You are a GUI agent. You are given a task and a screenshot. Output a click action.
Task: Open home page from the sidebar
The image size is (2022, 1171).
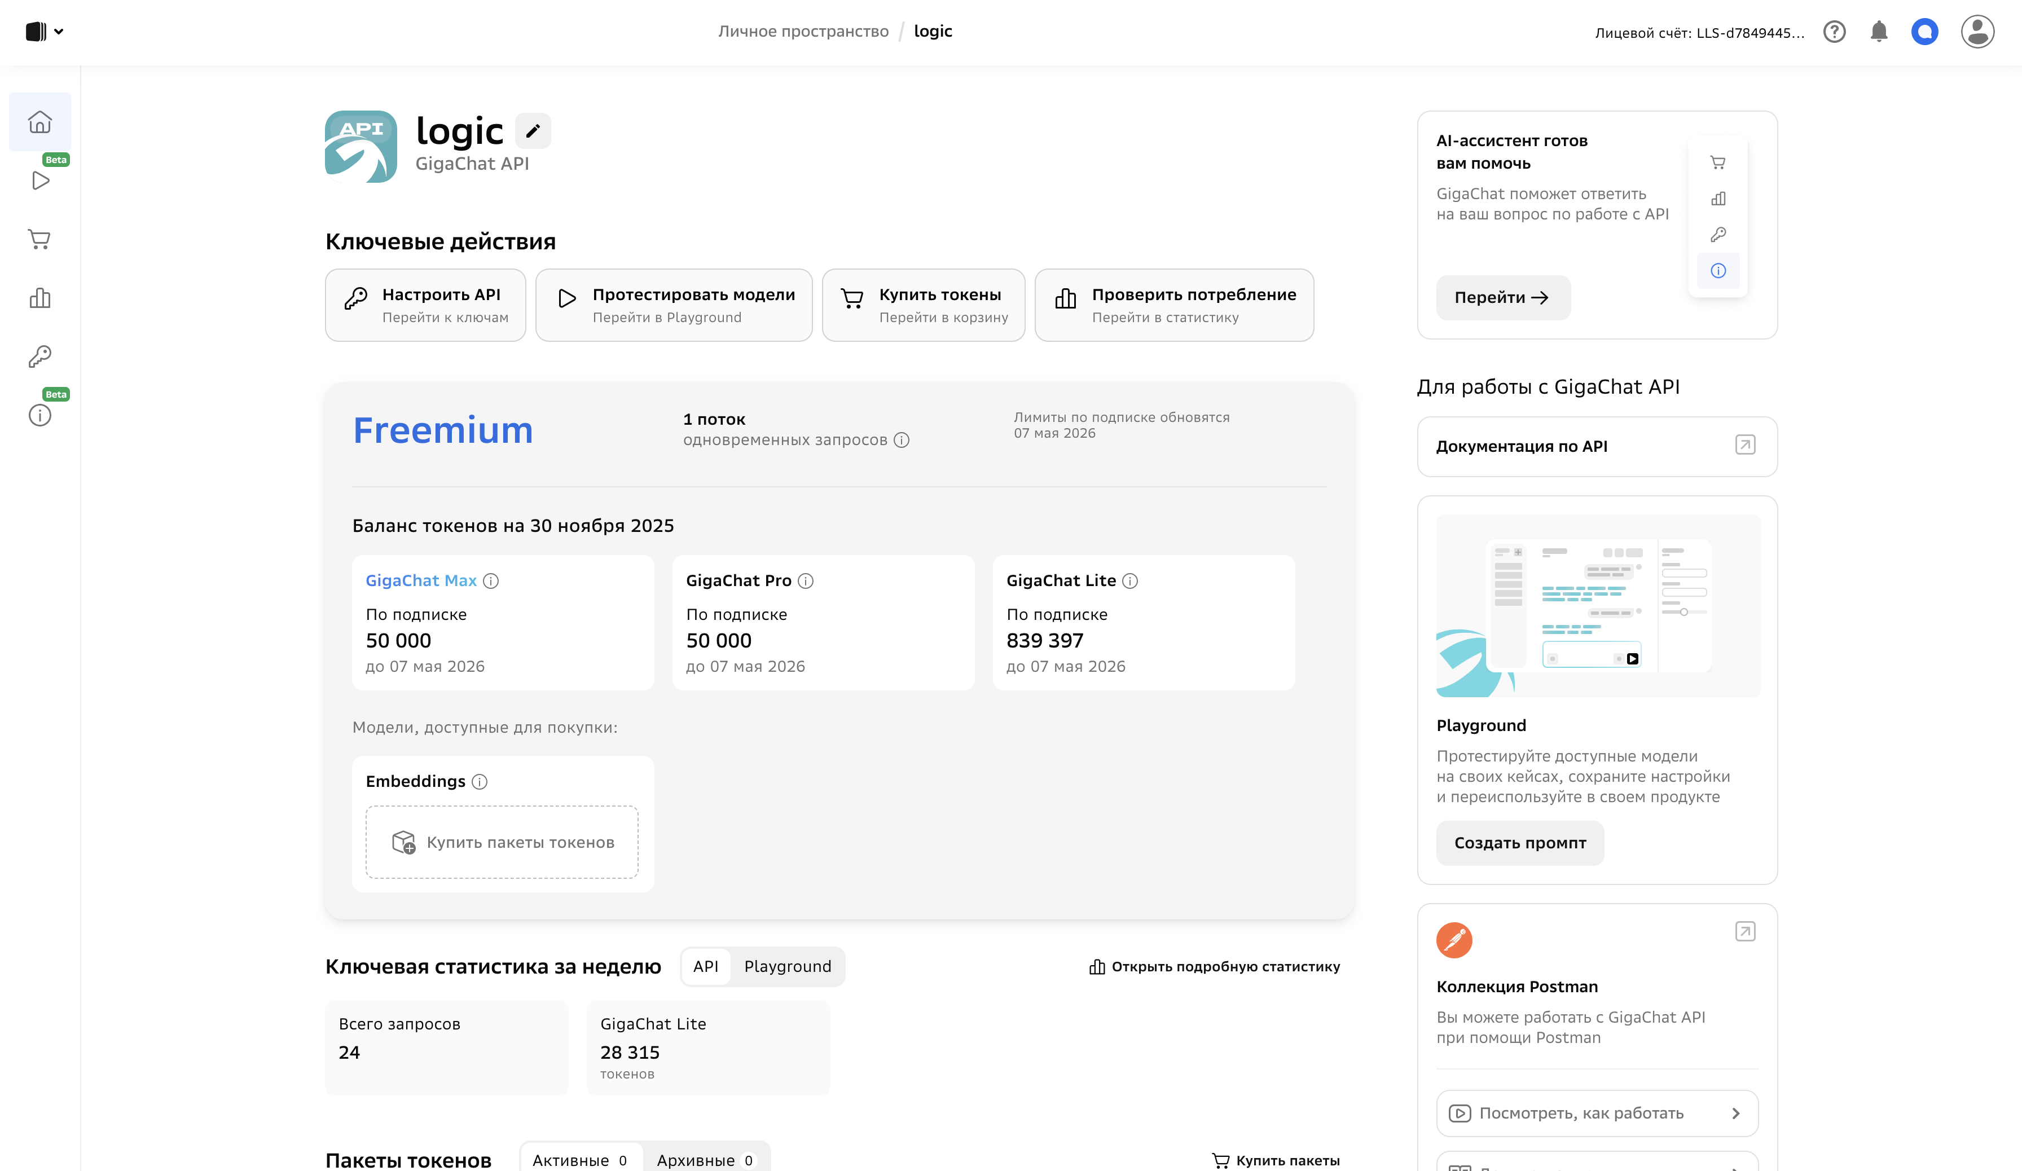click(39, 122)
